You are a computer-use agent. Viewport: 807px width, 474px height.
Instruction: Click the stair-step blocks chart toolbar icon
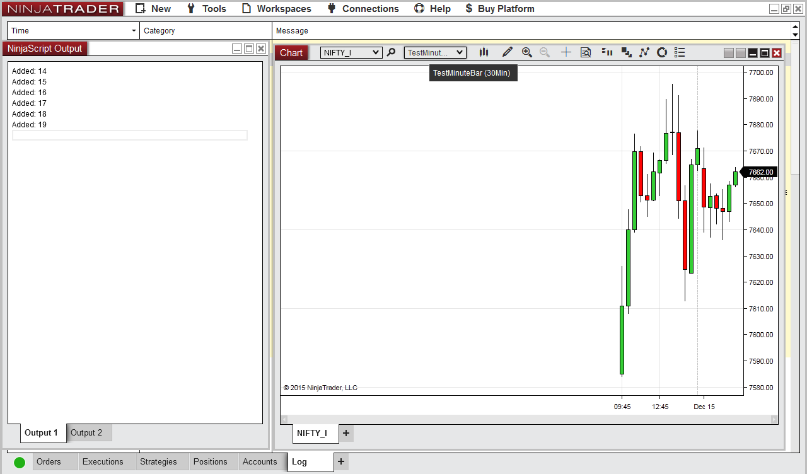(x=627, y=52)
